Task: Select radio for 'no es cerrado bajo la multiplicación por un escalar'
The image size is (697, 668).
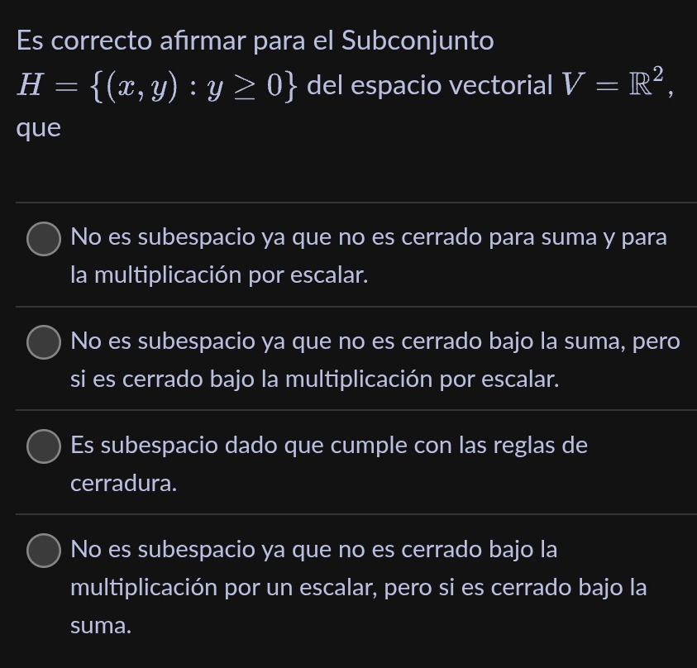Action: click(44, 550)
